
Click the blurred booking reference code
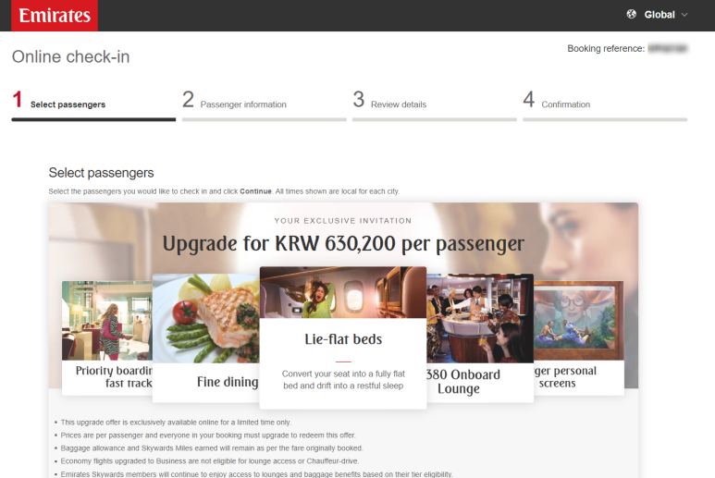pos(668,48)
